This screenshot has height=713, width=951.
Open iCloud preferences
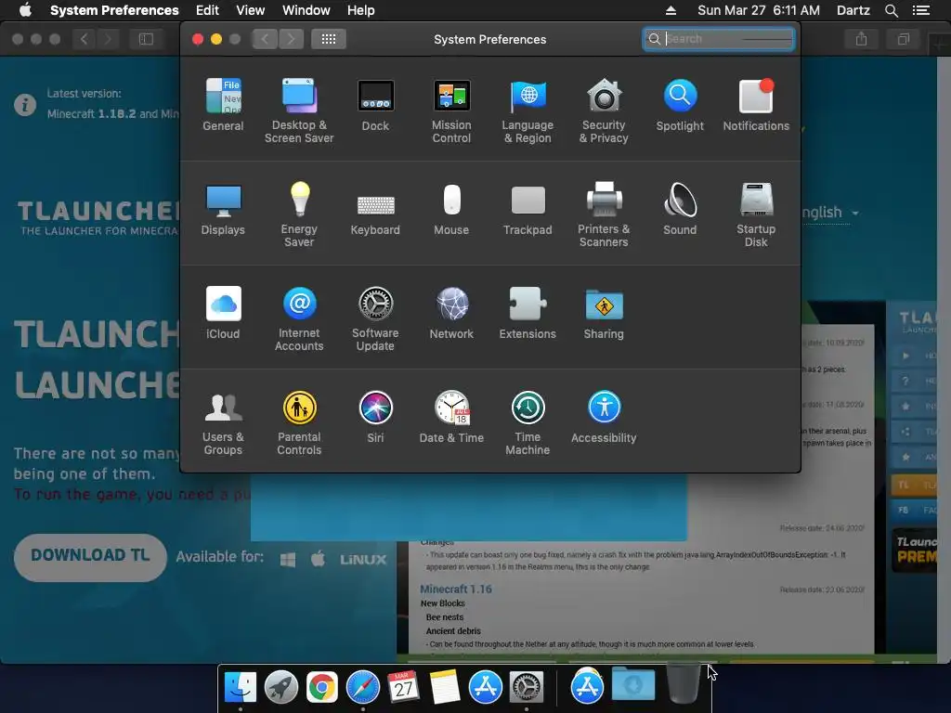pos(223,313)
